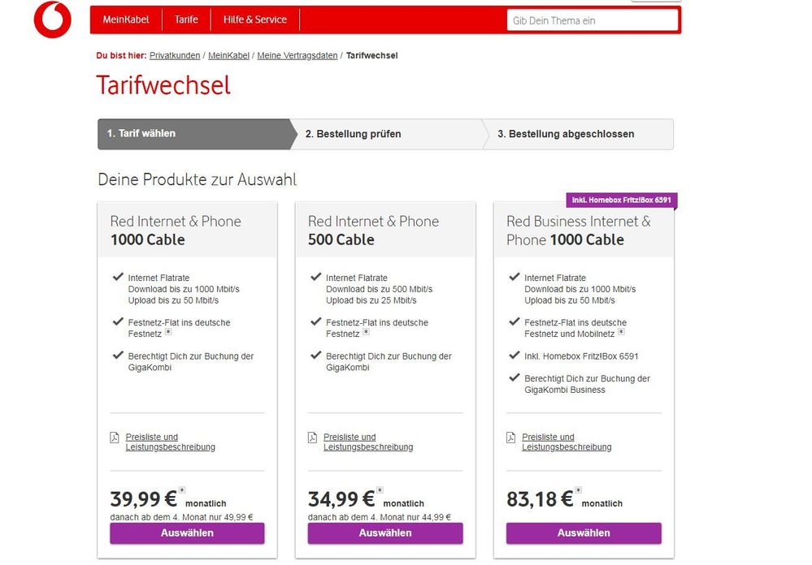Click the 'Inkl. Homebox Fritz!Box 6591' purple badge

622,200
